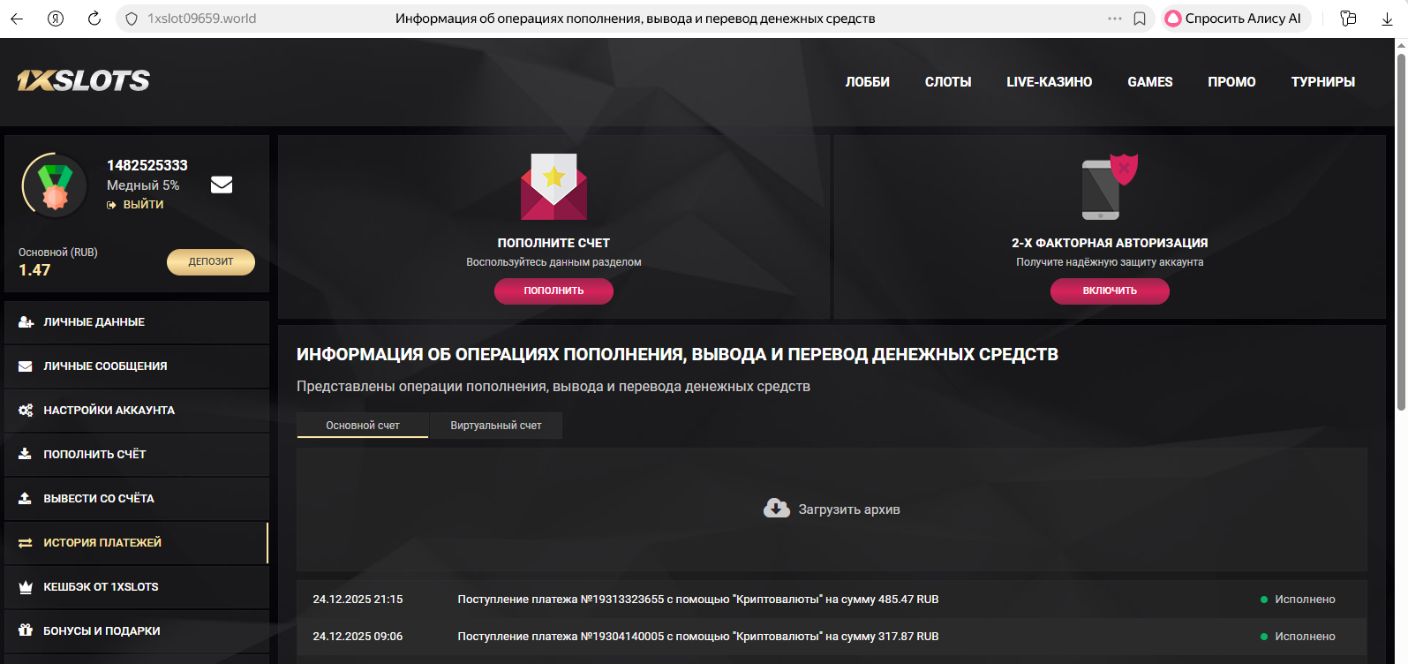Open the envelope messages icon beside the account ID

[222, 185]
